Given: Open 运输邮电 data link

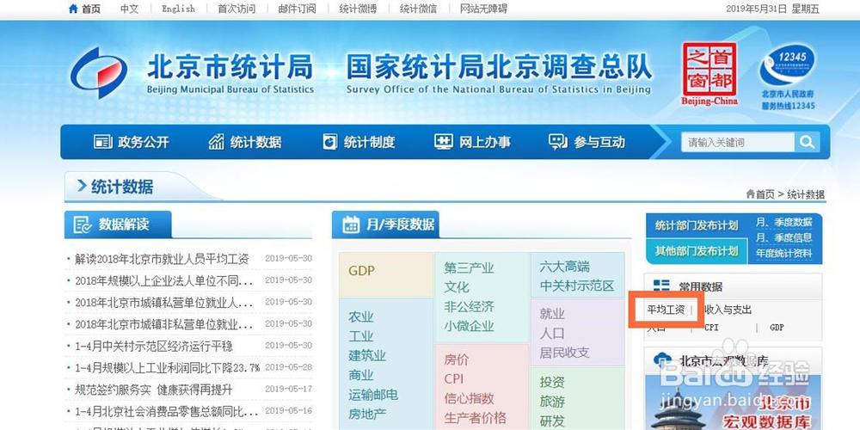Looking at the screenshot, I should 373,395.
